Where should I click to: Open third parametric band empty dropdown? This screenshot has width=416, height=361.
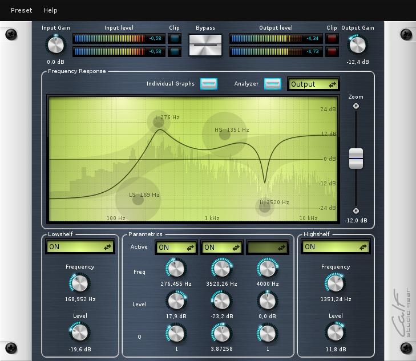point(268,248)
